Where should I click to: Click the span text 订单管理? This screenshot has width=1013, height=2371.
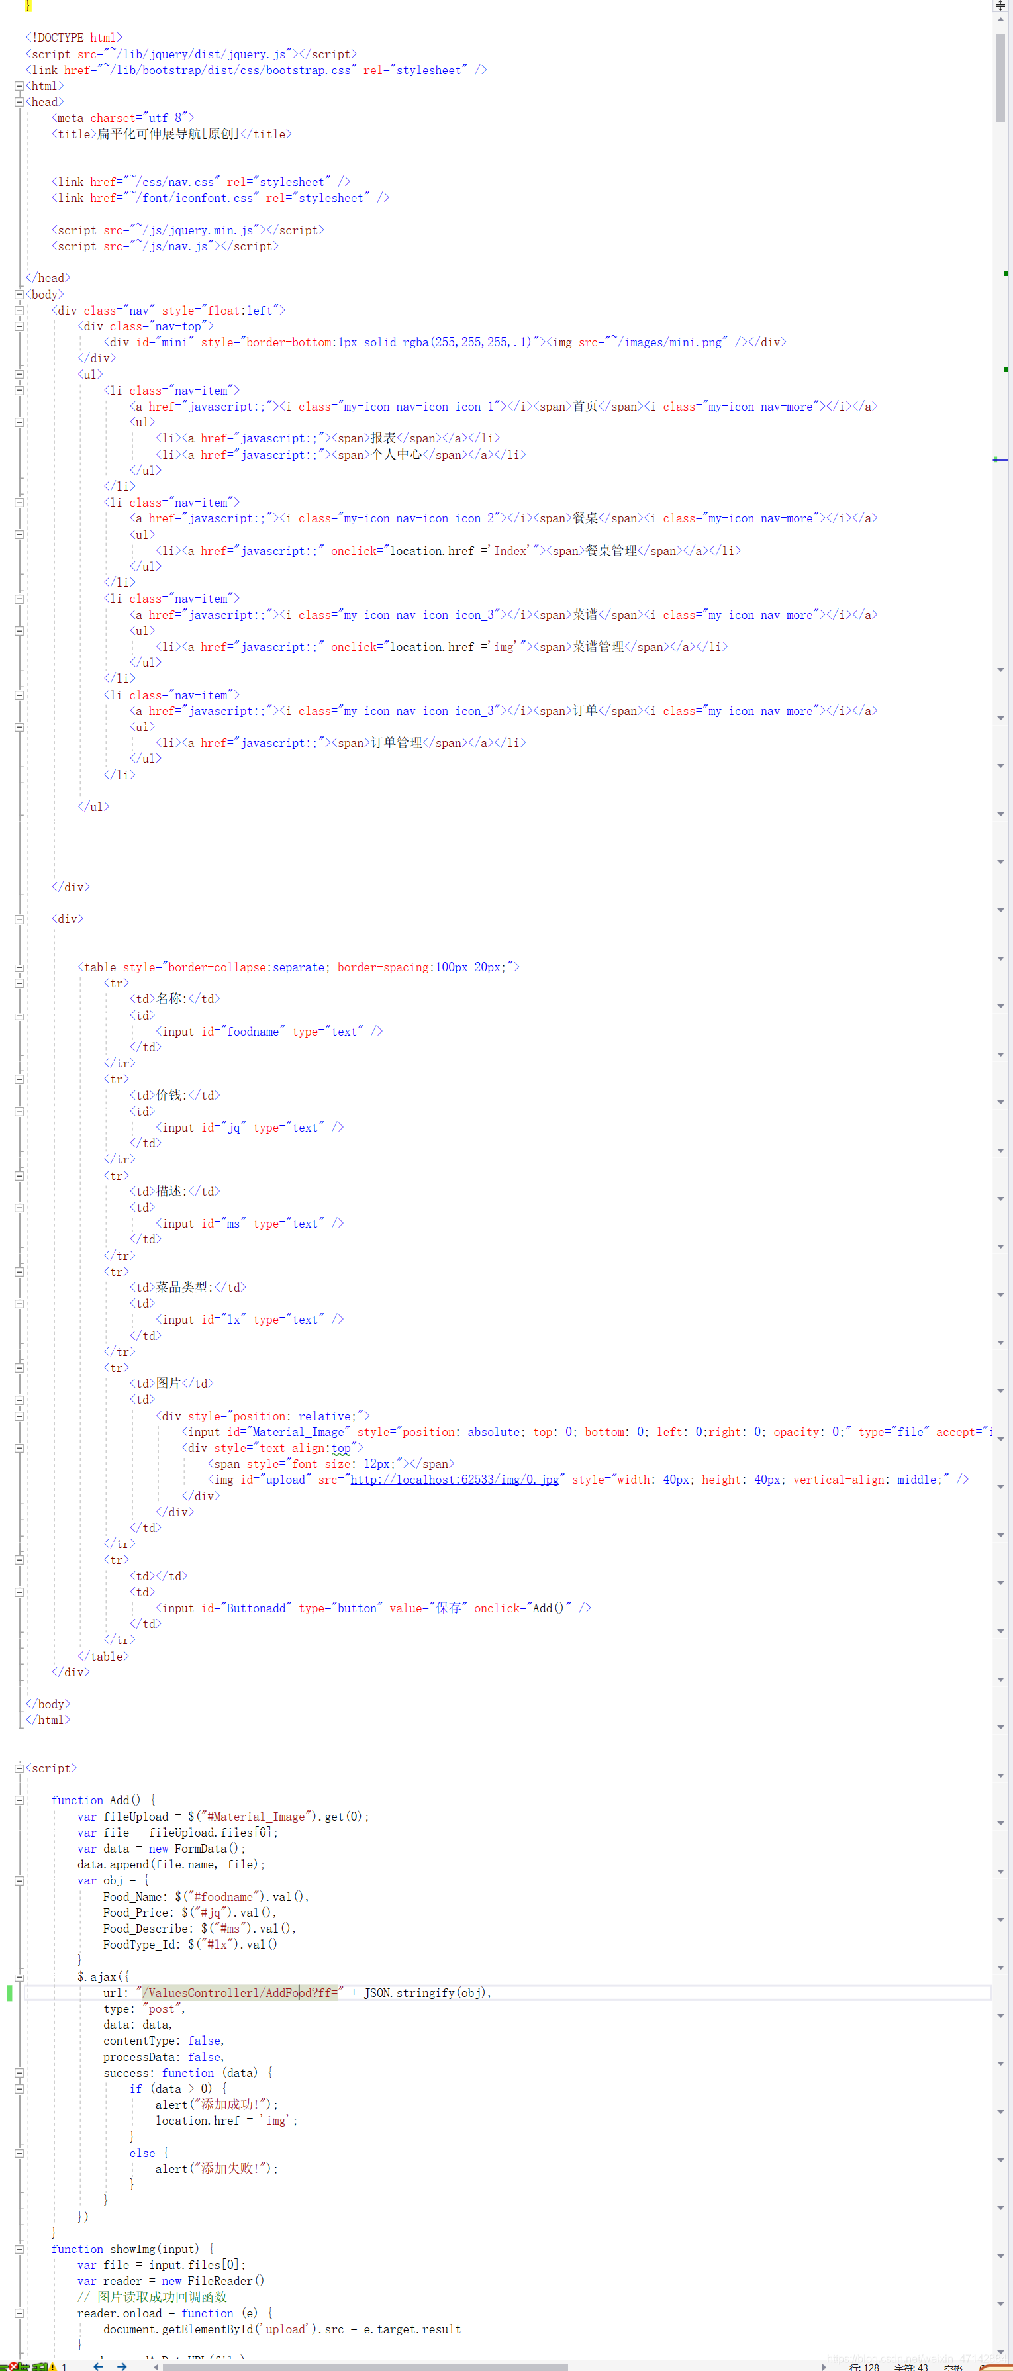397,743
